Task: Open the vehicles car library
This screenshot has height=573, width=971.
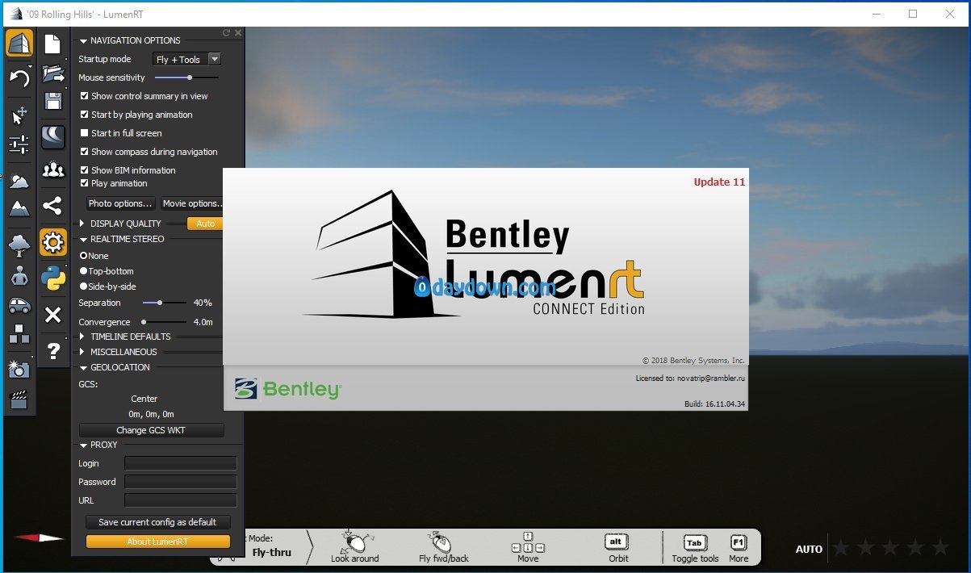Action: pos(19,306)
